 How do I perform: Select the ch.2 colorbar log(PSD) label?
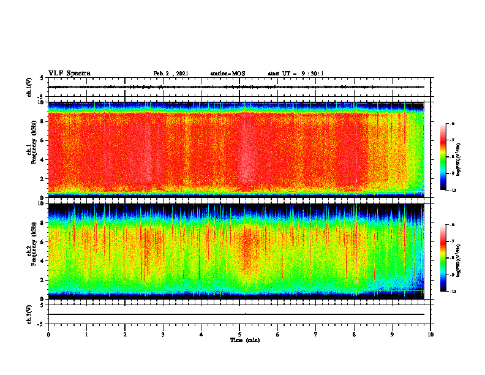tap(459, 260)
